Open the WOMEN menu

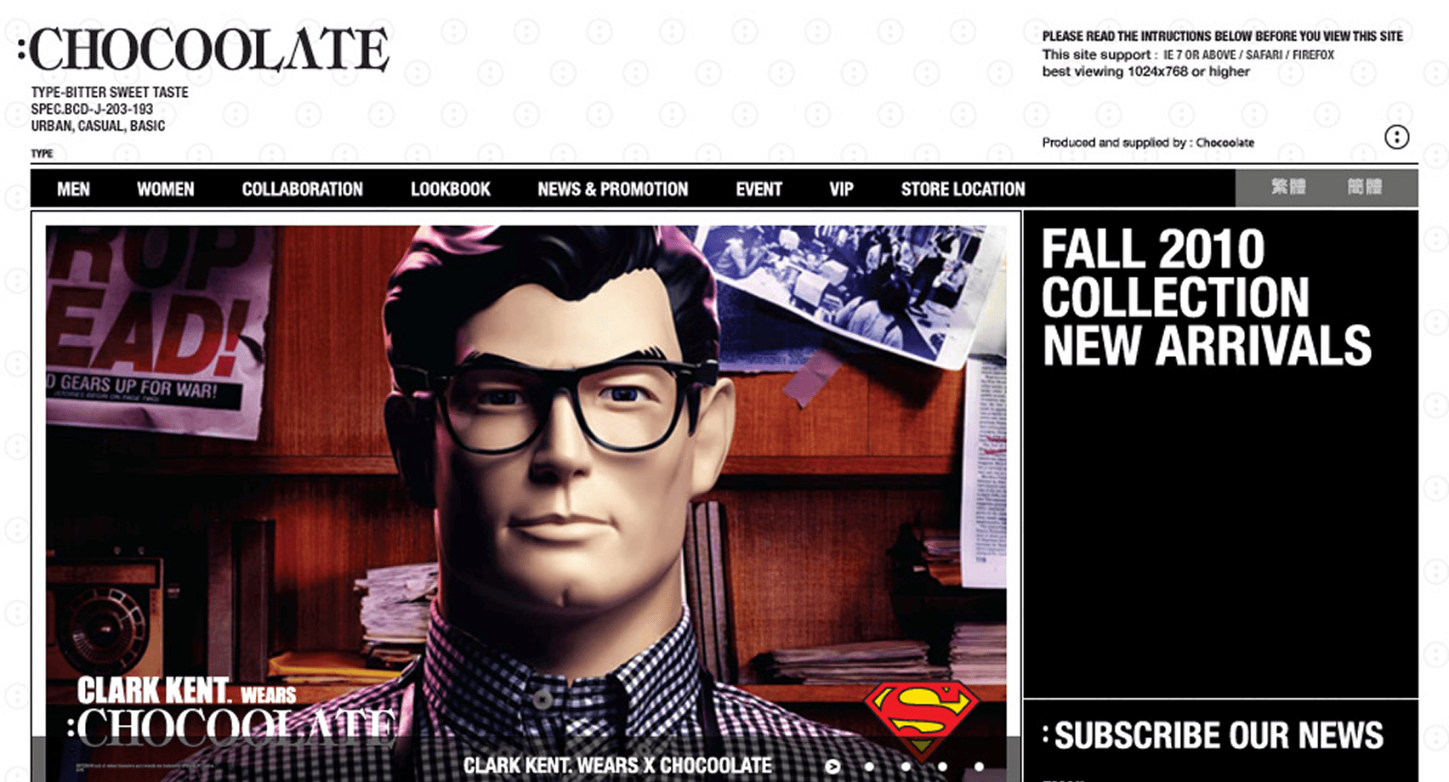tap(166, 189)
